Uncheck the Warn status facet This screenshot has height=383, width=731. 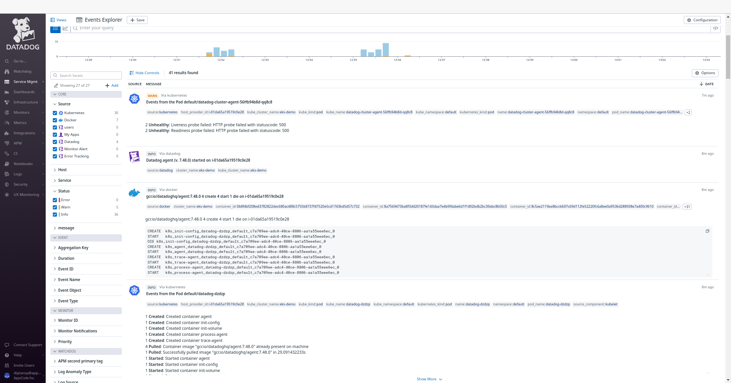(x=54, y=207)
